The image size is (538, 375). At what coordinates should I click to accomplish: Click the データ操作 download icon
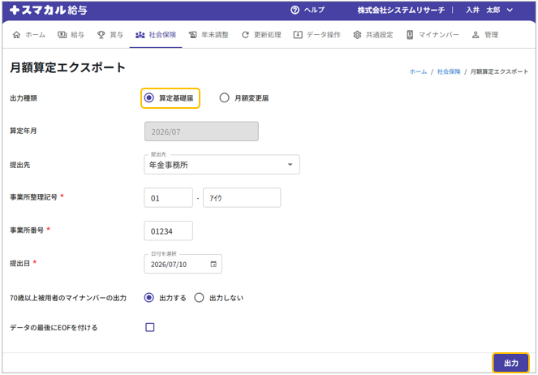pos(298,35)
